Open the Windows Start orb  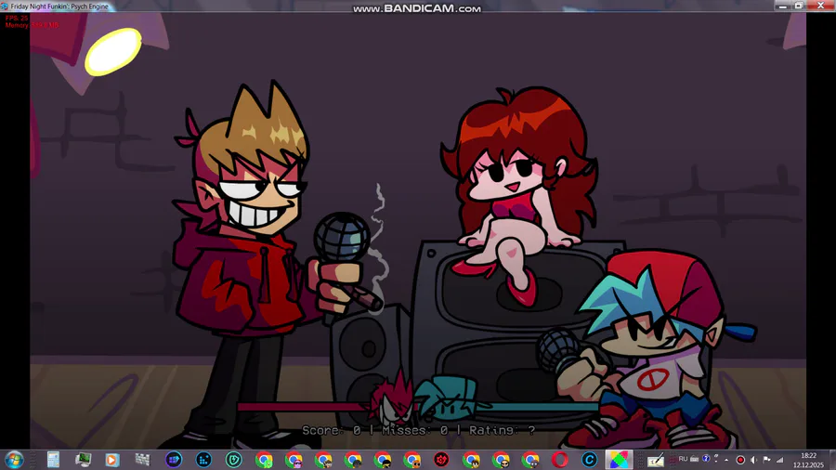click(14, 460)
